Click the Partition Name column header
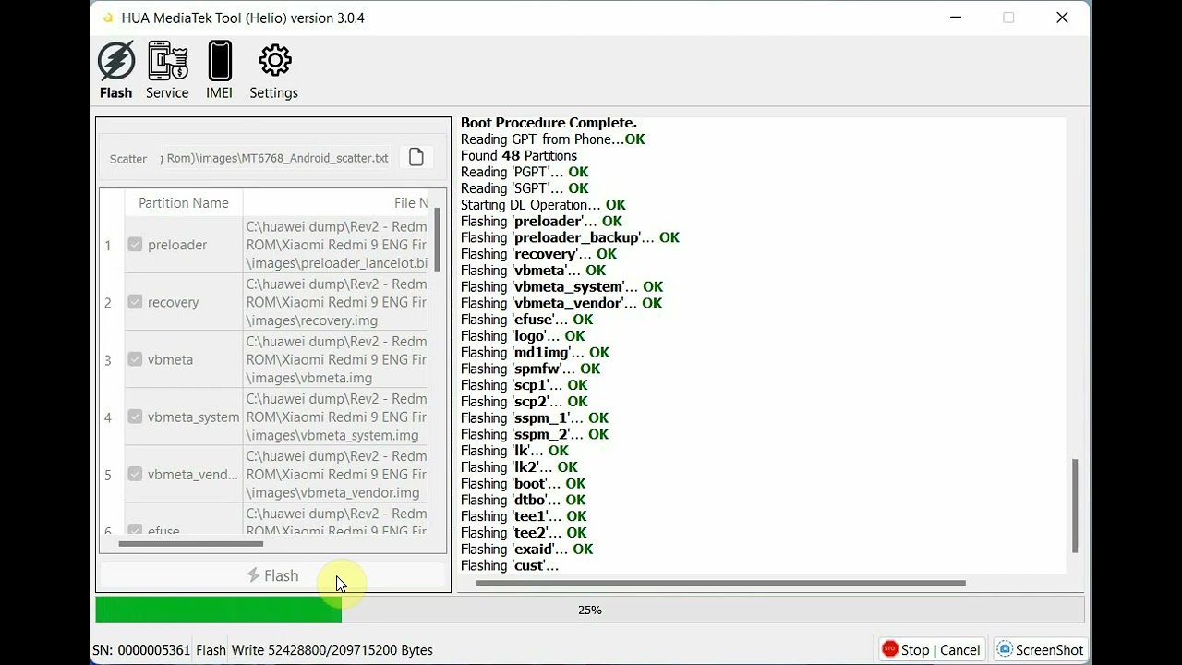Image resolution: width=1182 pixels, height=665 pixels. pos(184,203)
